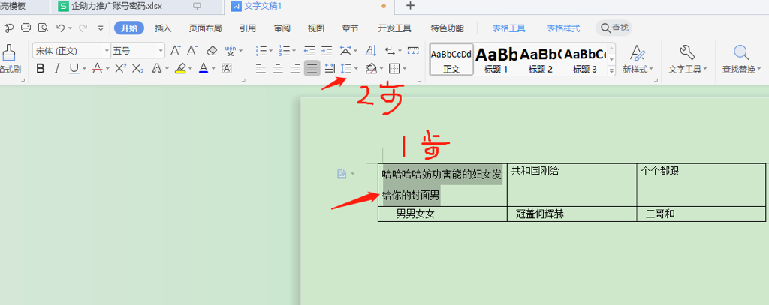Click the character shading icon

pyautogui.click(x=227, y=68)
